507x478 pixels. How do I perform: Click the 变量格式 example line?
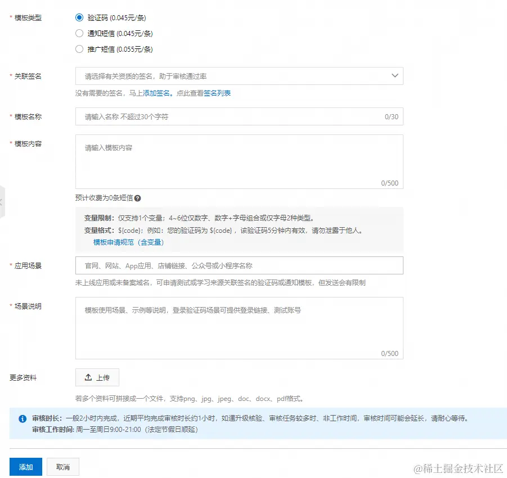click(224, 230)
